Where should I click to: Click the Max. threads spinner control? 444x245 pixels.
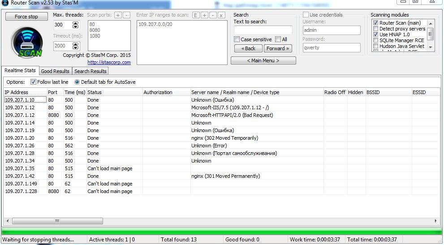click(x=76, y=25)
